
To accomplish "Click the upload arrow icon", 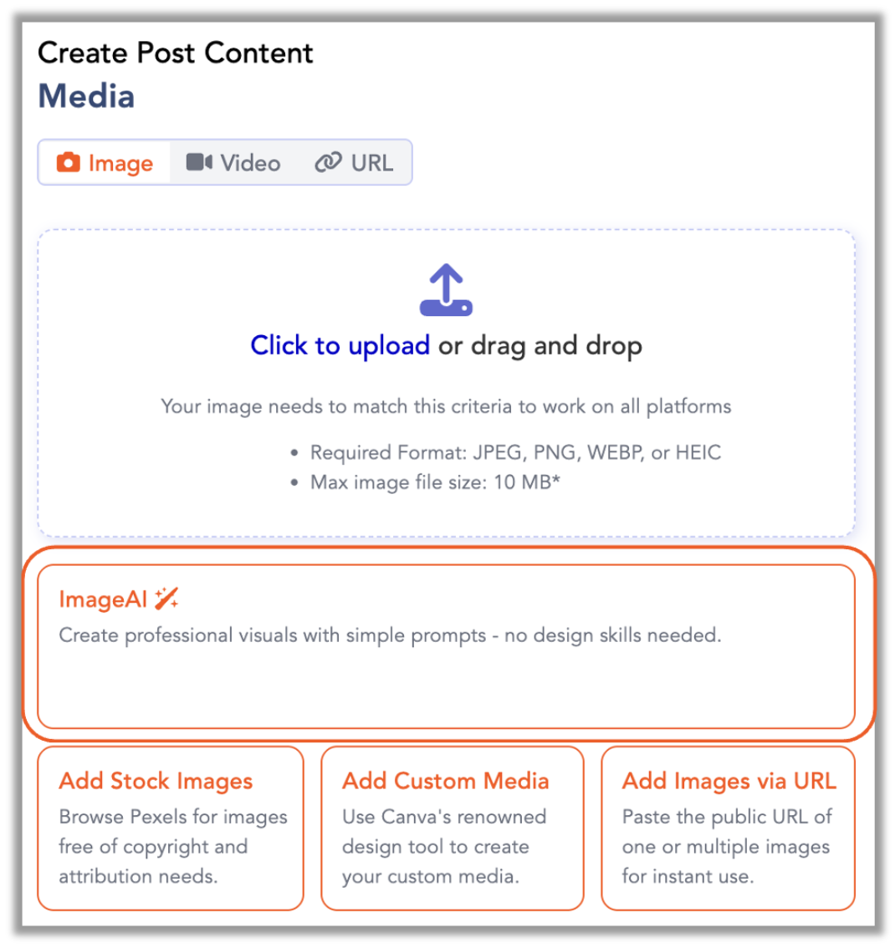I will pyautogui.click(x=446, y=290).
